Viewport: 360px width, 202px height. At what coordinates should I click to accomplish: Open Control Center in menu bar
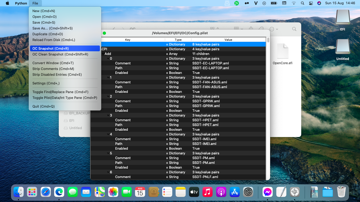point(311,3)
